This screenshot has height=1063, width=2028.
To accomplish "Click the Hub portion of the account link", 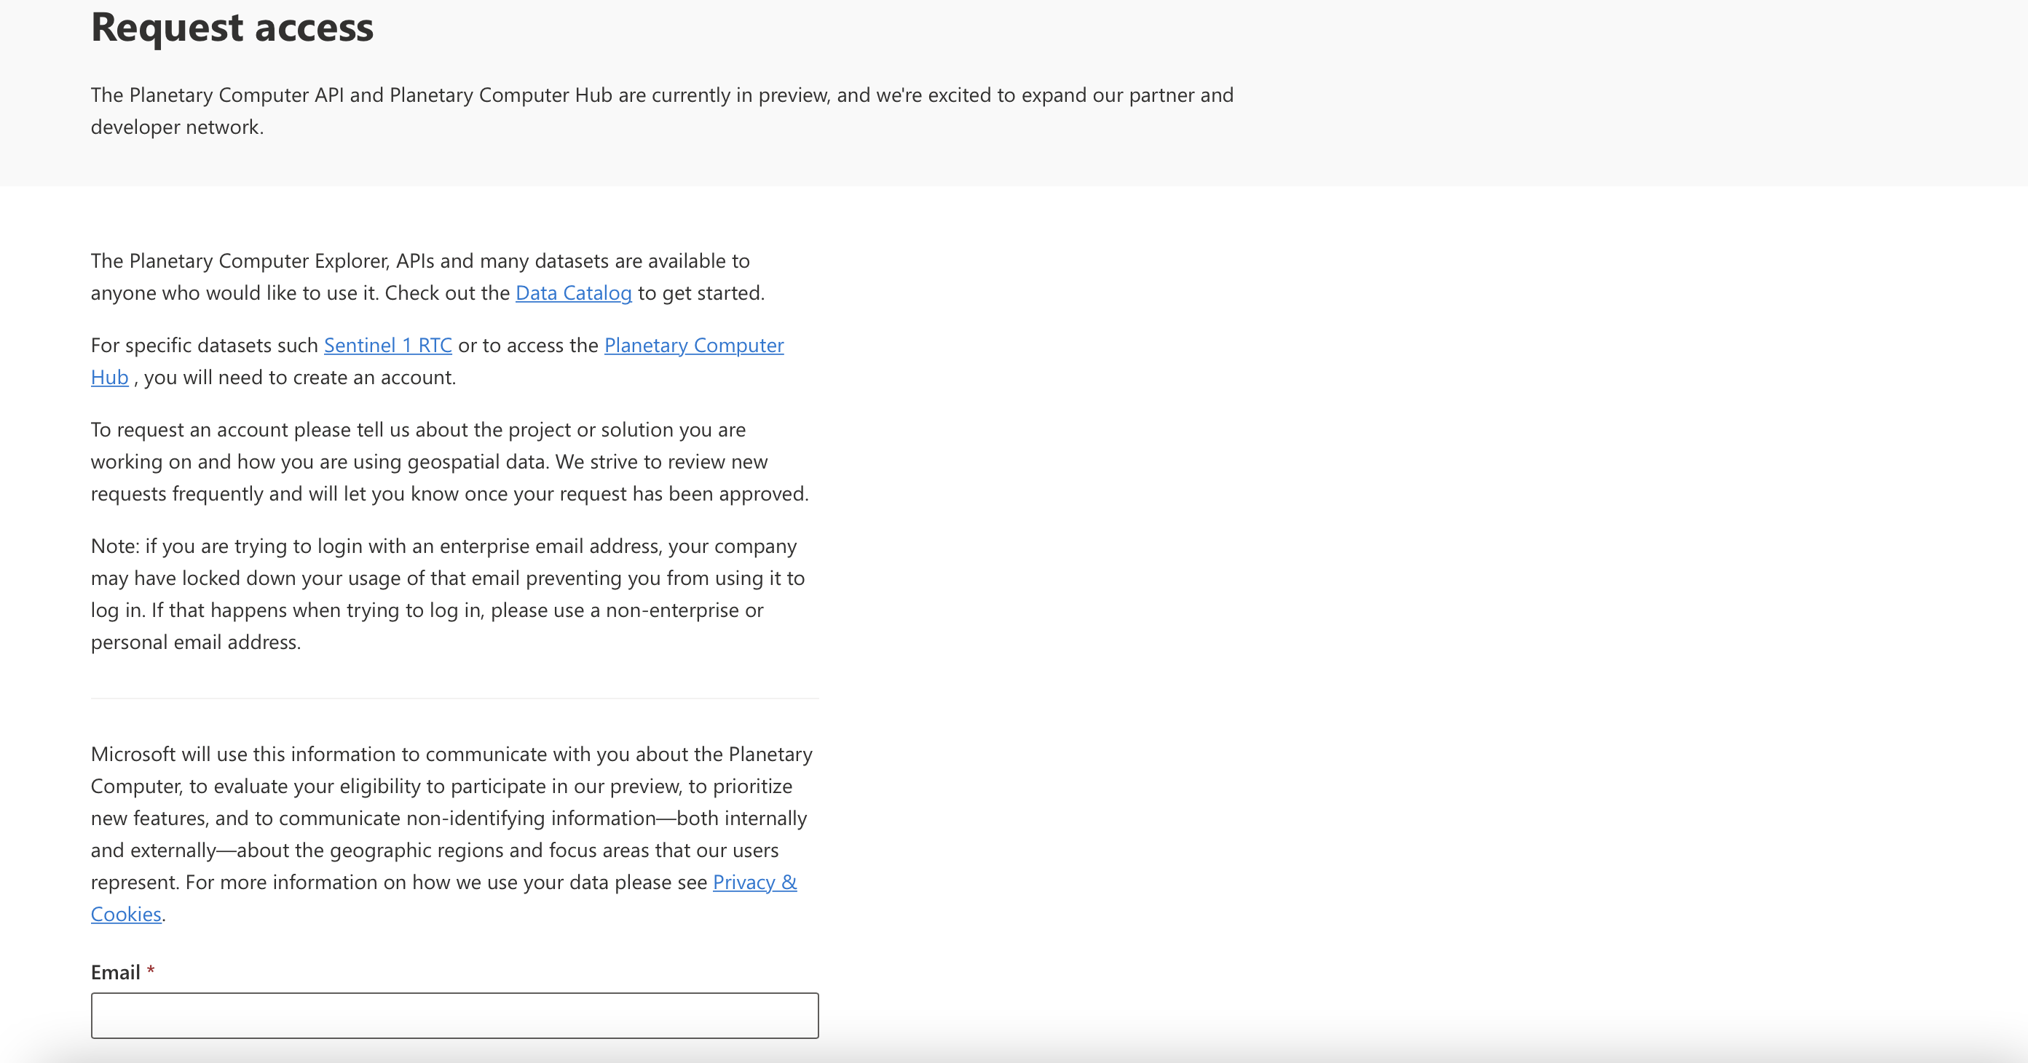I will [x=109, y=377].
